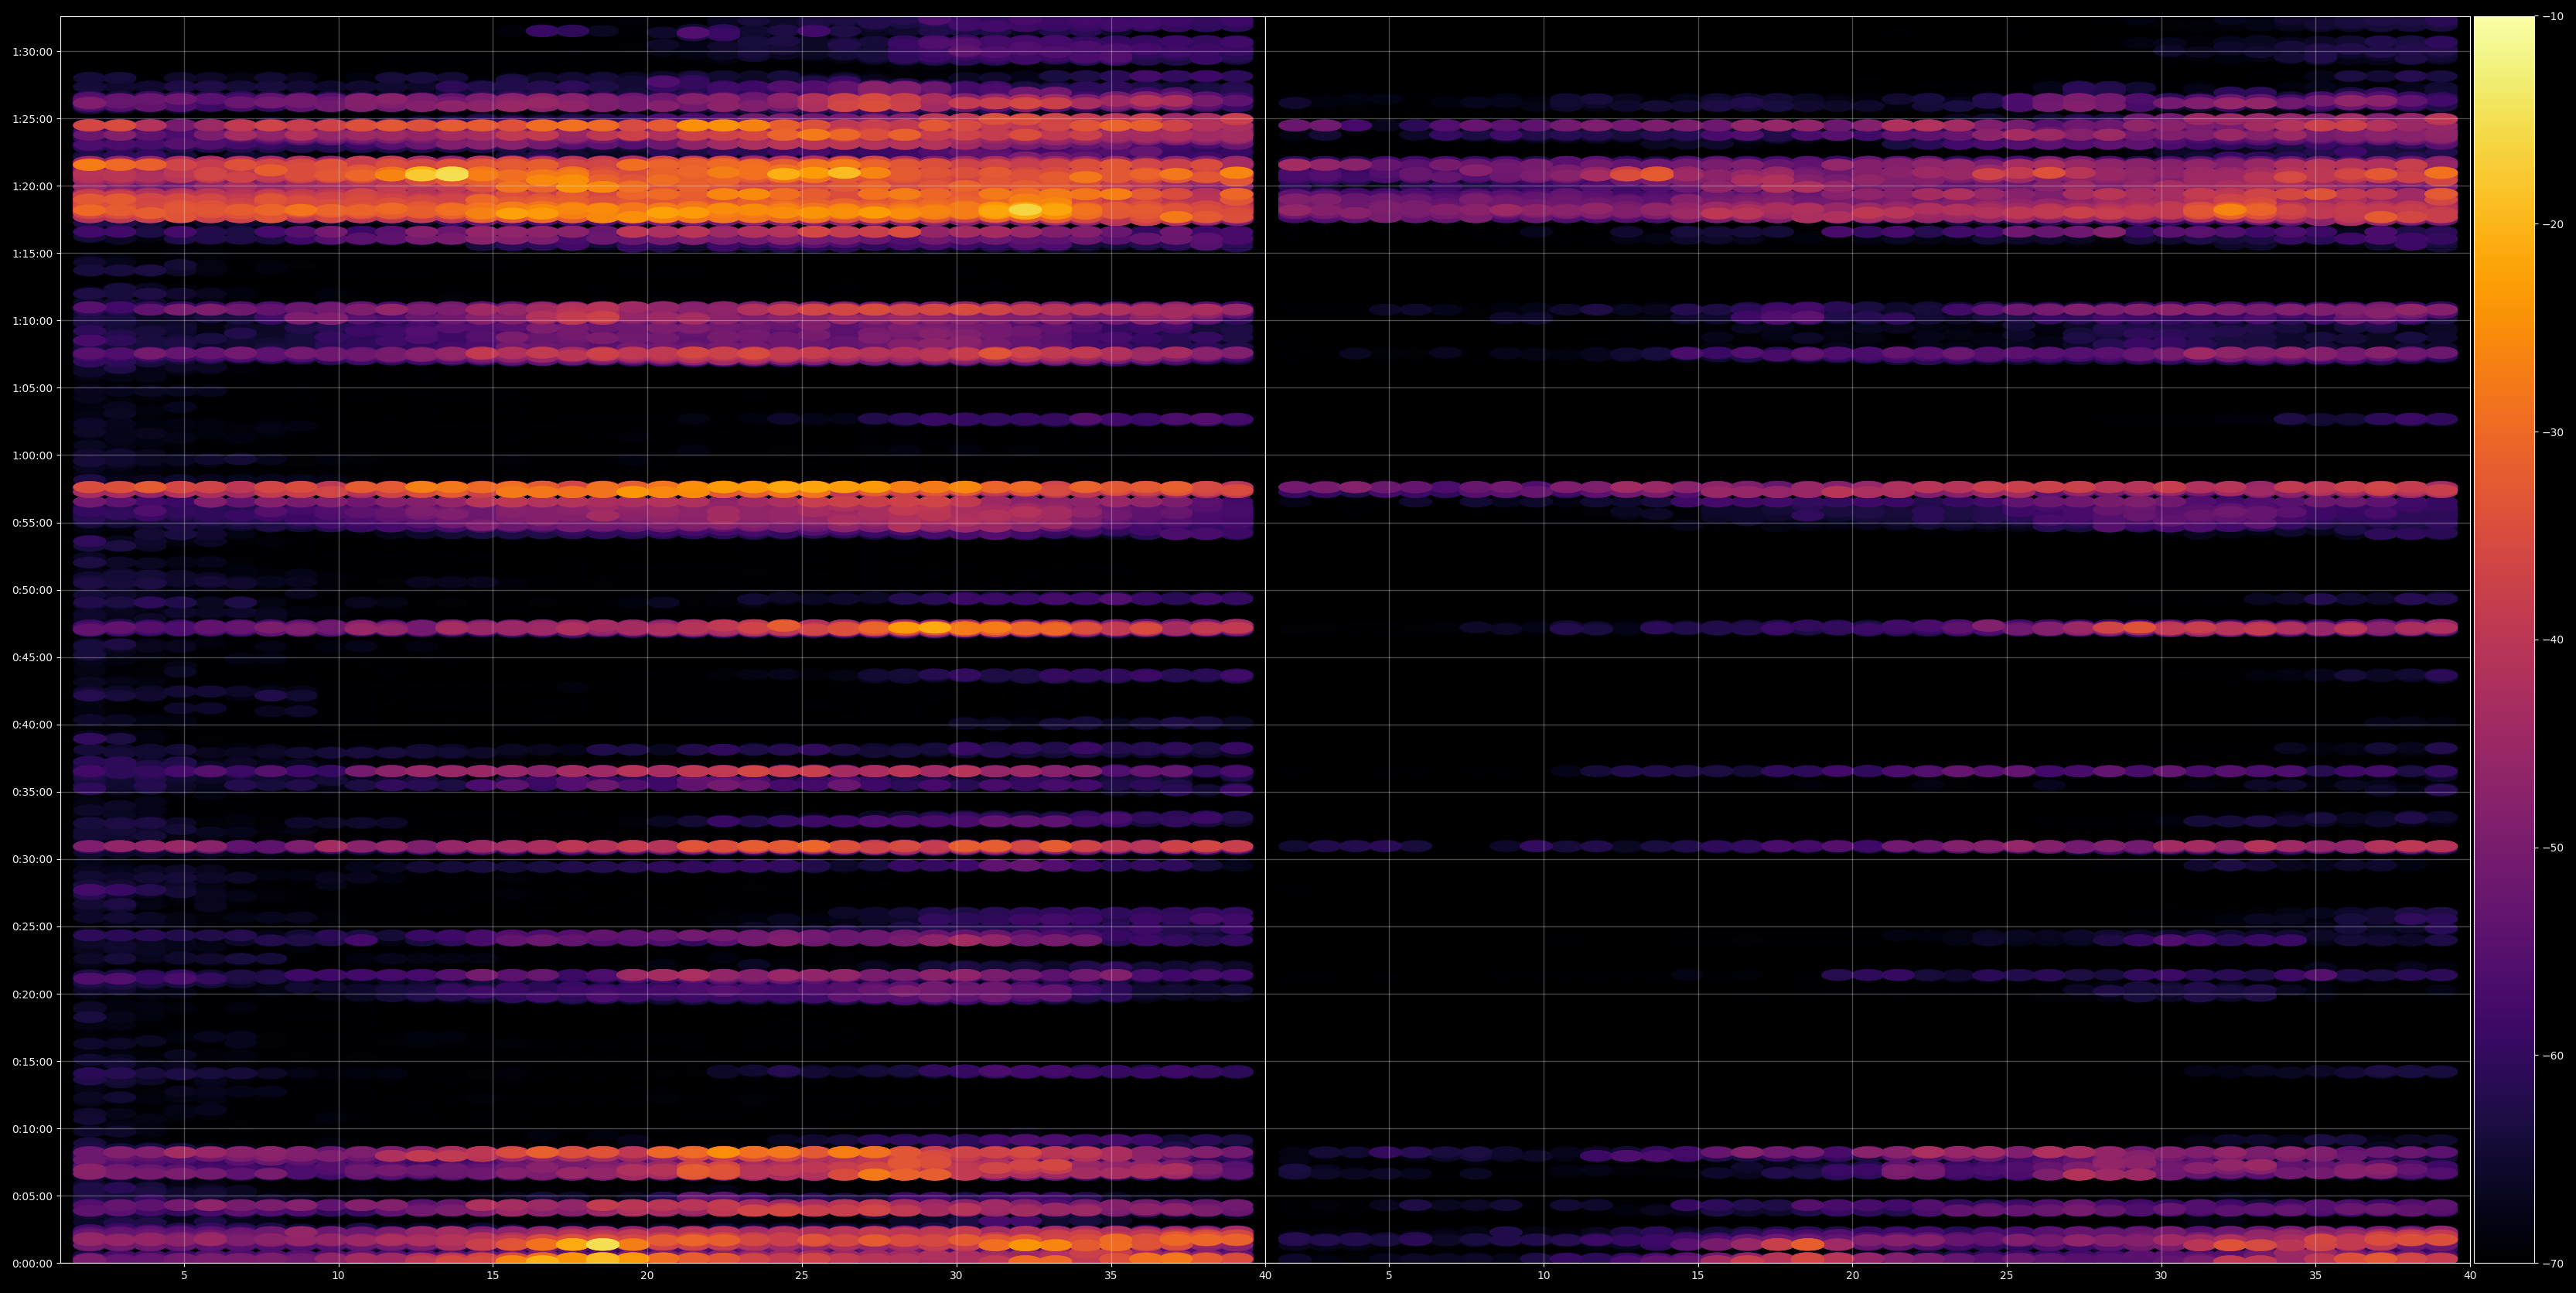
Task: Click x-axis label 35 under the left plot
Action: [x=1111, y=1276]
